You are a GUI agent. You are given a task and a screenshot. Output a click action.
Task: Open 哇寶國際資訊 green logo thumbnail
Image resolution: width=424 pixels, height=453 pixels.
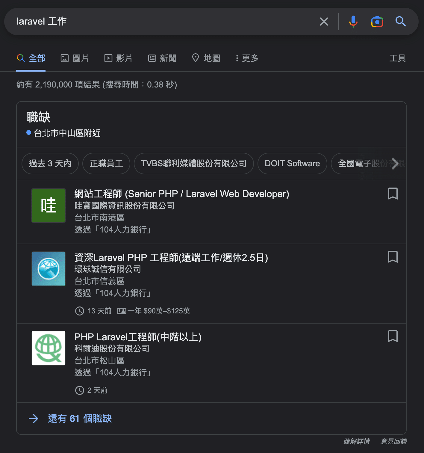(x=49, y=206)
